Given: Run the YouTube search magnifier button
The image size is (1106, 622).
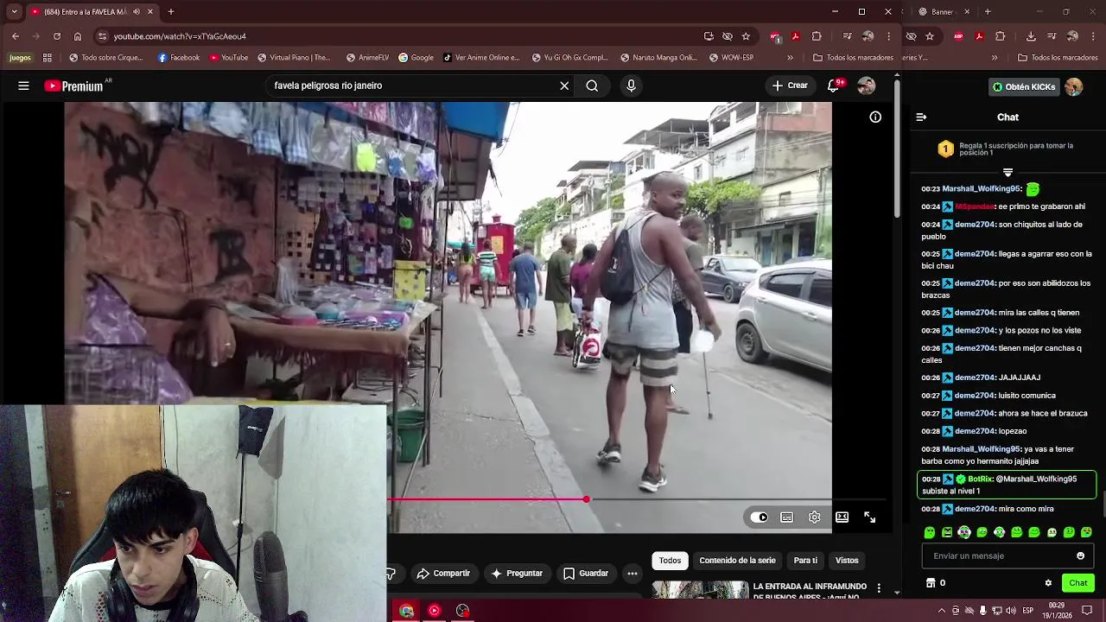Looking at the screenshot, I should pos(592,86).
